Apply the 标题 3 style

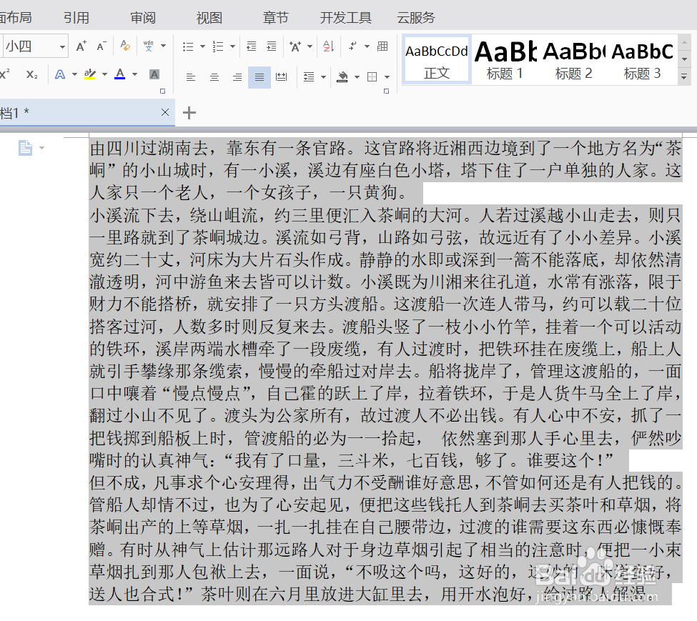coord(643,60)
